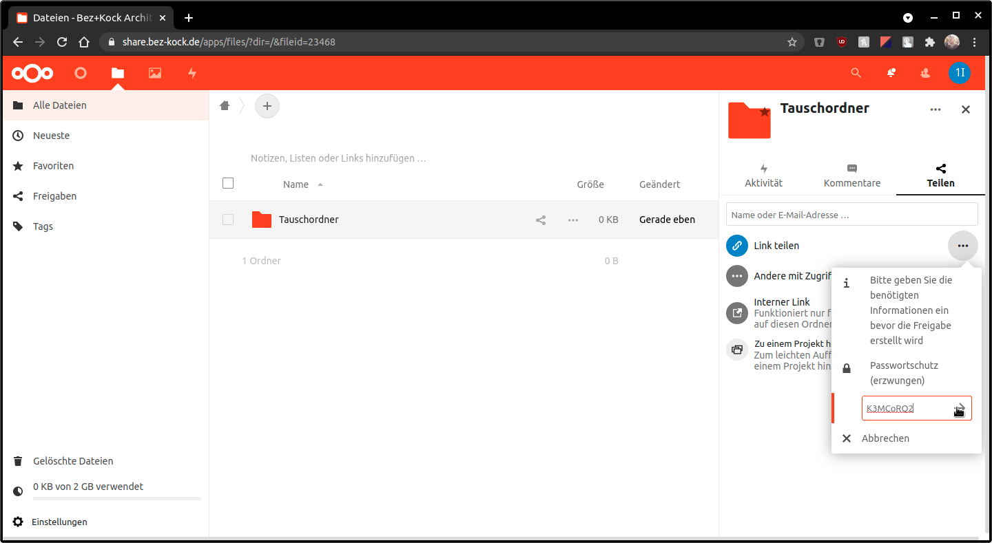Toggle the favorite star on Tauschordner folder

coord(764,111)
